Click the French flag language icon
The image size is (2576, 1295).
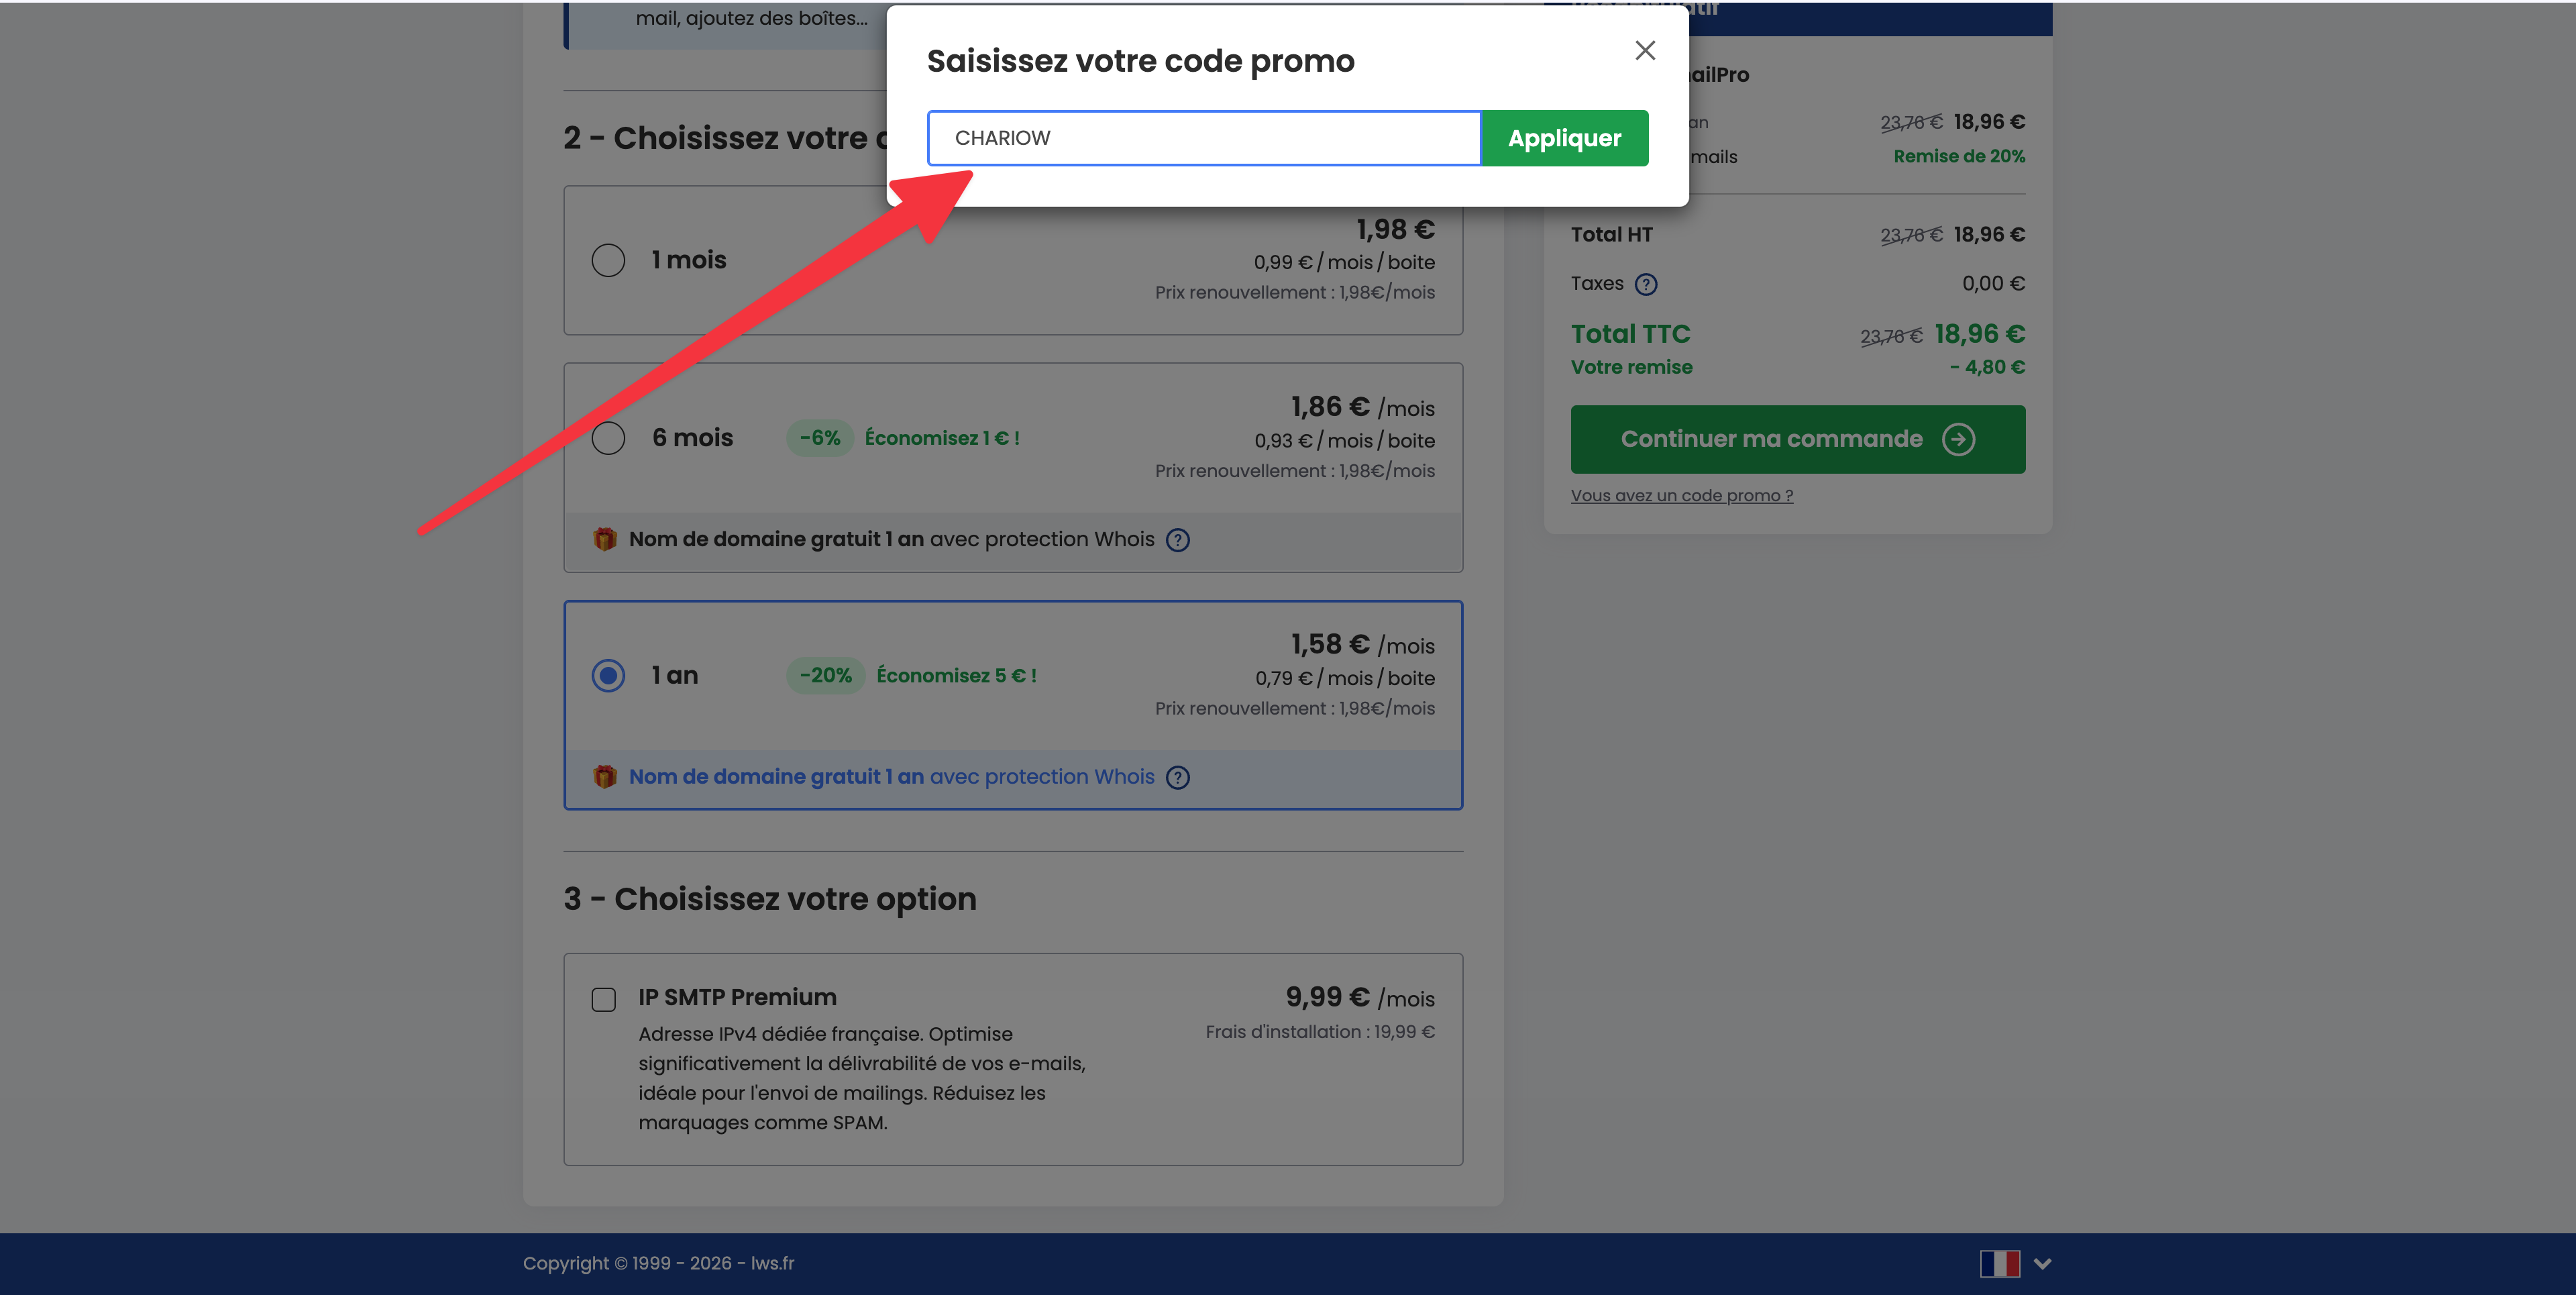coord(1999,1263)
